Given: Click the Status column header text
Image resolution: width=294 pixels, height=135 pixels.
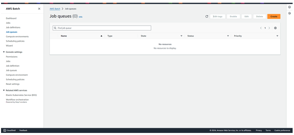Looking at the screenshot, I should tap(191, 36).
